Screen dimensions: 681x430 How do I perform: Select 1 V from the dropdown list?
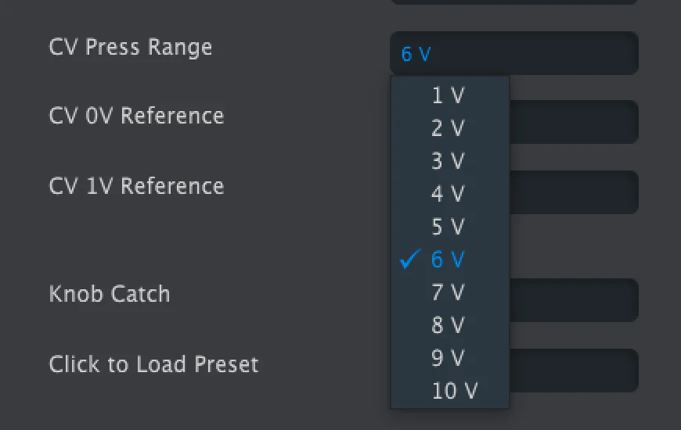coord(449,96)
